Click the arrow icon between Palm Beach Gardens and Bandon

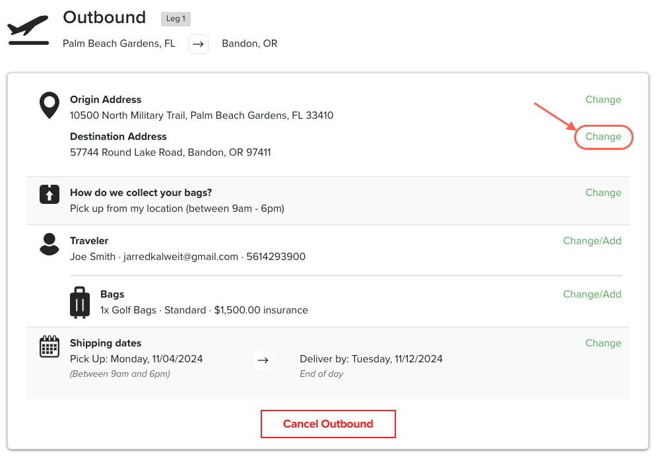pyautogui.click(x=198, y=44)
